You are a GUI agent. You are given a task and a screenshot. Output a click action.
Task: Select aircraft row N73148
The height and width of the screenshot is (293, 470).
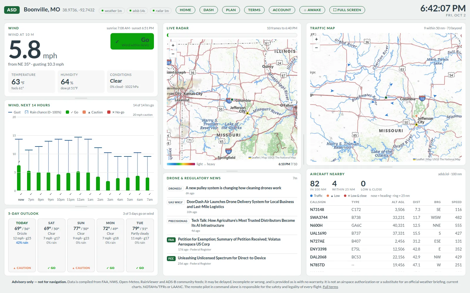pos(386,209)
